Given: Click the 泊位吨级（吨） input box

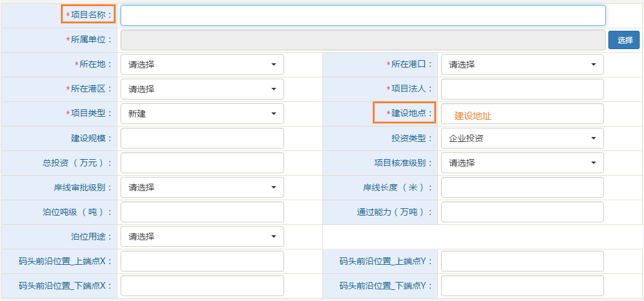Looking at the screenshot, I should (202, 212).
